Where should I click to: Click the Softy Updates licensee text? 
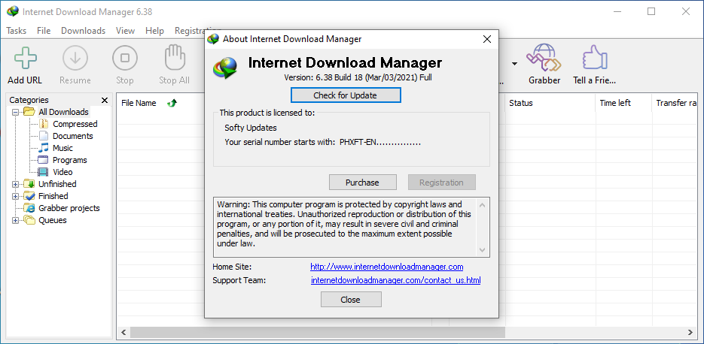(x=251, y=128)
